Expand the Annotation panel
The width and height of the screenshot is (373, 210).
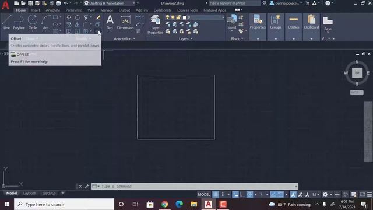[124, 38]
